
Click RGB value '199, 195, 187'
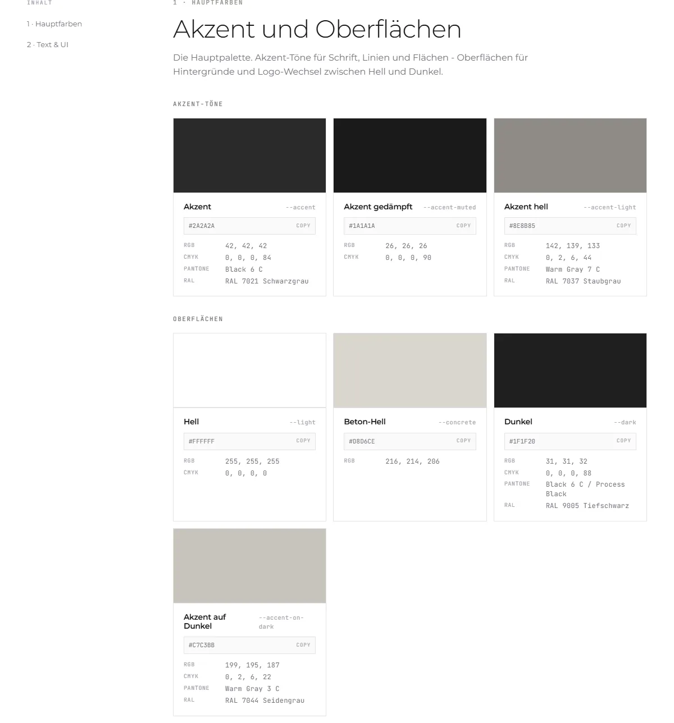(252, 665)
